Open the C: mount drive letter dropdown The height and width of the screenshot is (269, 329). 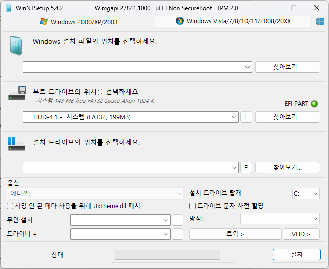coord(306,193)
